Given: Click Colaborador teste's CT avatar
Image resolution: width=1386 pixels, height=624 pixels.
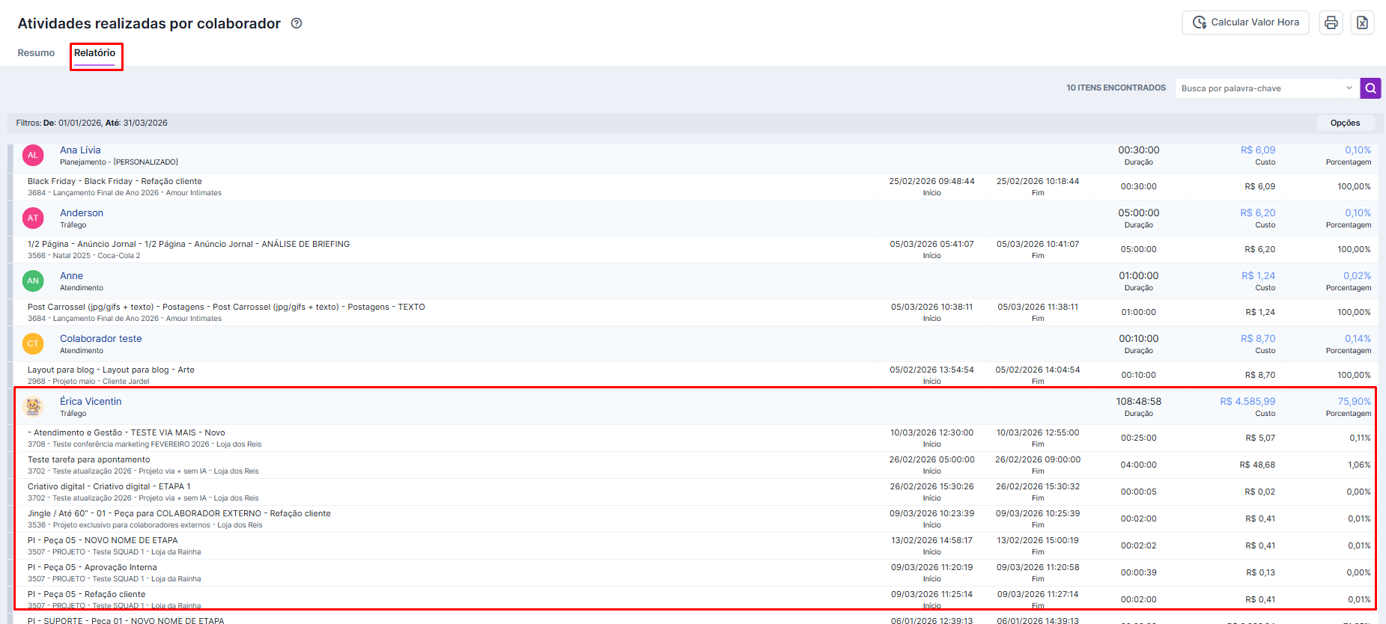Looking at the screenshot, I should (33, 344).
